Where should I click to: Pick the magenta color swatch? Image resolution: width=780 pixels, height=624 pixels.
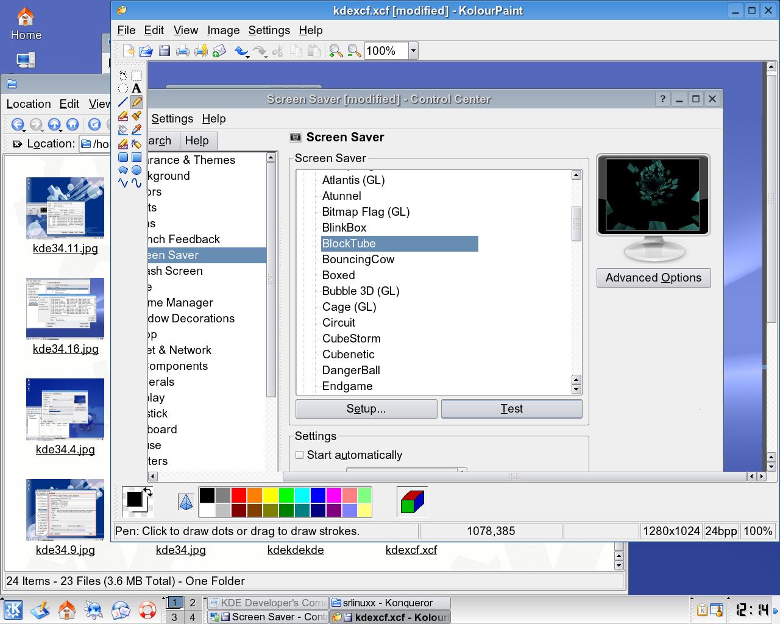[333, 495]
